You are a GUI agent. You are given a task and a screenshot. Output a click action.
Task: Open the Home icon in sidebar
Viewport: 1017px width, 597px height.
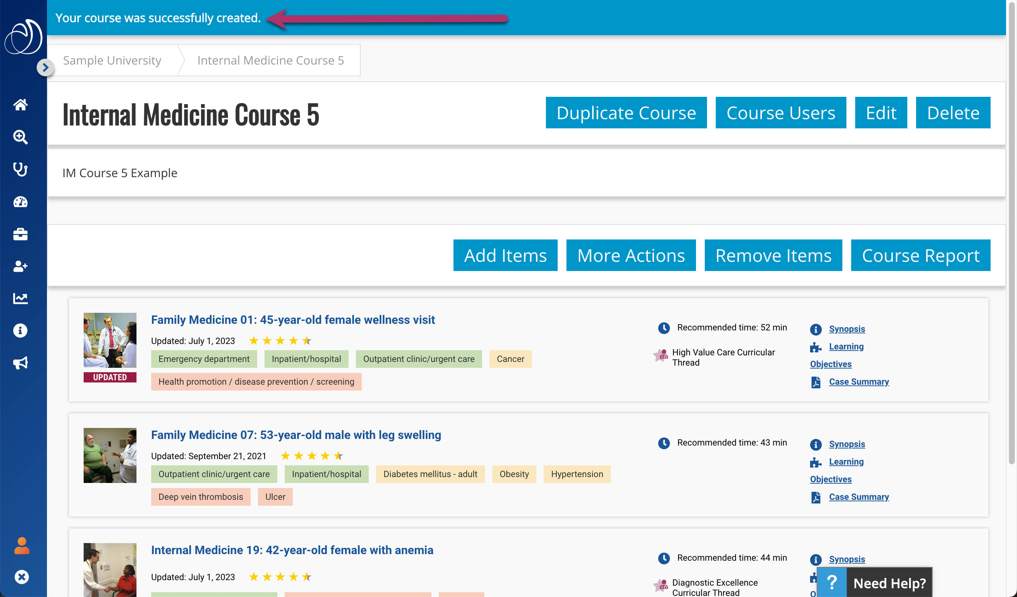point(20,105)
